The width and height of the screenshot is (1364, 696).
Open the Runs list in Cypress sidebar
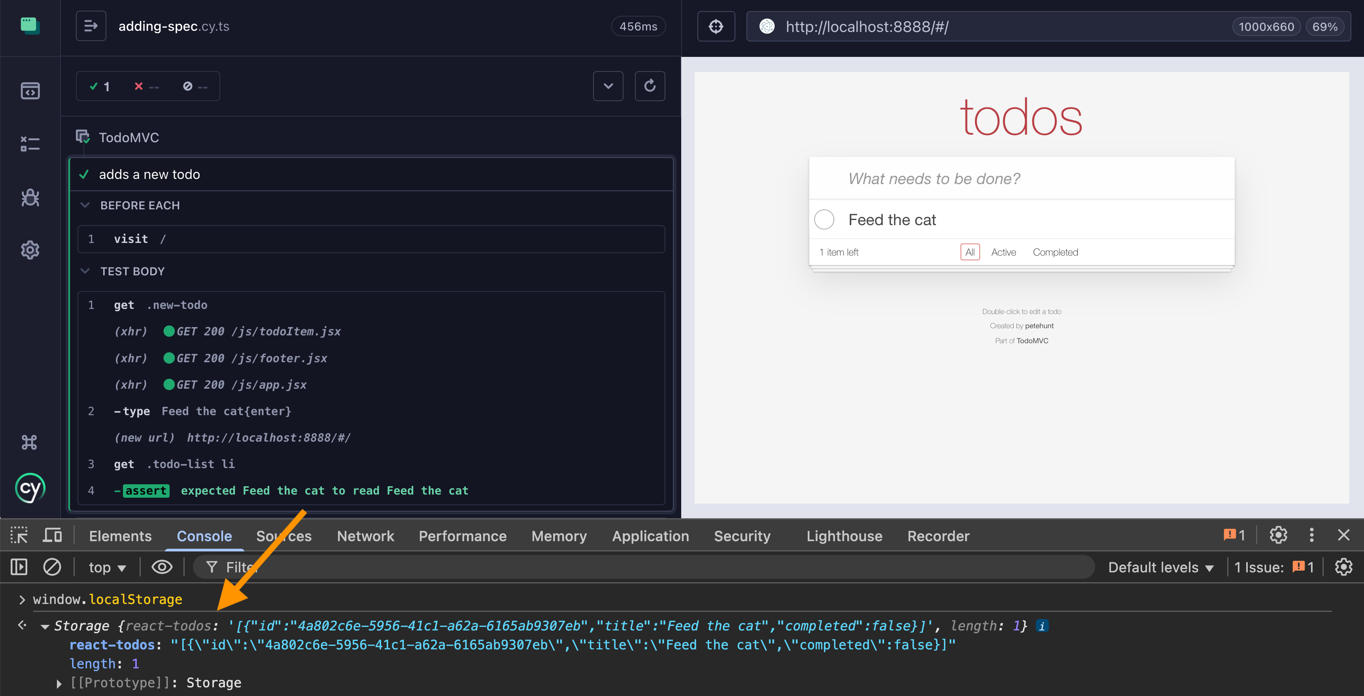(x=30, y=144)
